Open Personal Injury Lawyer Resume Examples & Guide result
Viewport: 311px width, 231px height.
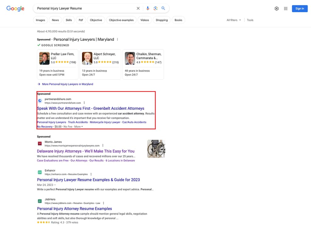pyautogui.click(x=88, y=180)
